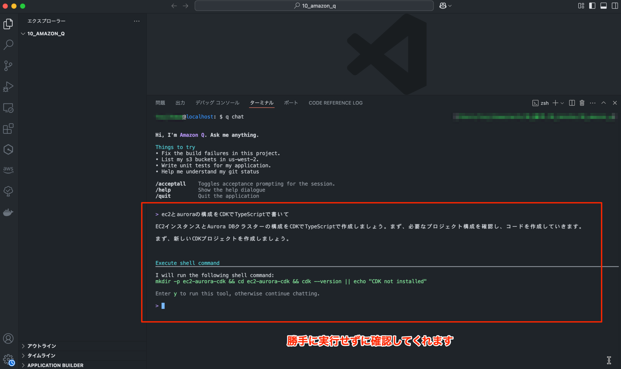Open the Extensions marketplace view
The width and height of the screenshot is (621, 369).
point(8,128)
